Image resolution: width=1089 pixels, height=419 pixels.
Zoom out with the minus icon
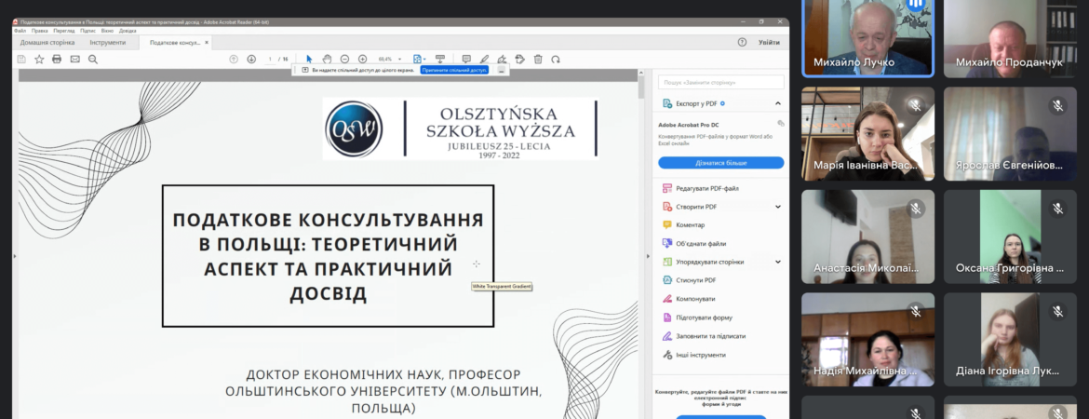coord(344,59)
